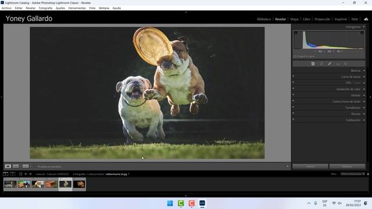Select the Healing brush tool

pyautogui.click(x=330, y=63)
